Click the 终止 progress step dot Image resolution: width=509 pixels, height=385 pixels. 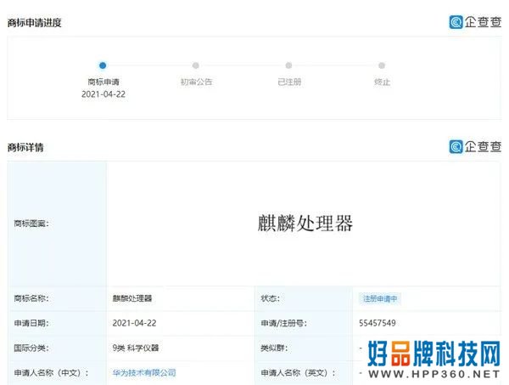(x=382, y=65)
